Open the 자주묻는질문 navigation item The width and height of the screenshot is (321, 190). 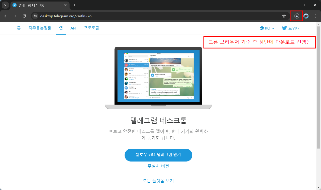(40, 28)
